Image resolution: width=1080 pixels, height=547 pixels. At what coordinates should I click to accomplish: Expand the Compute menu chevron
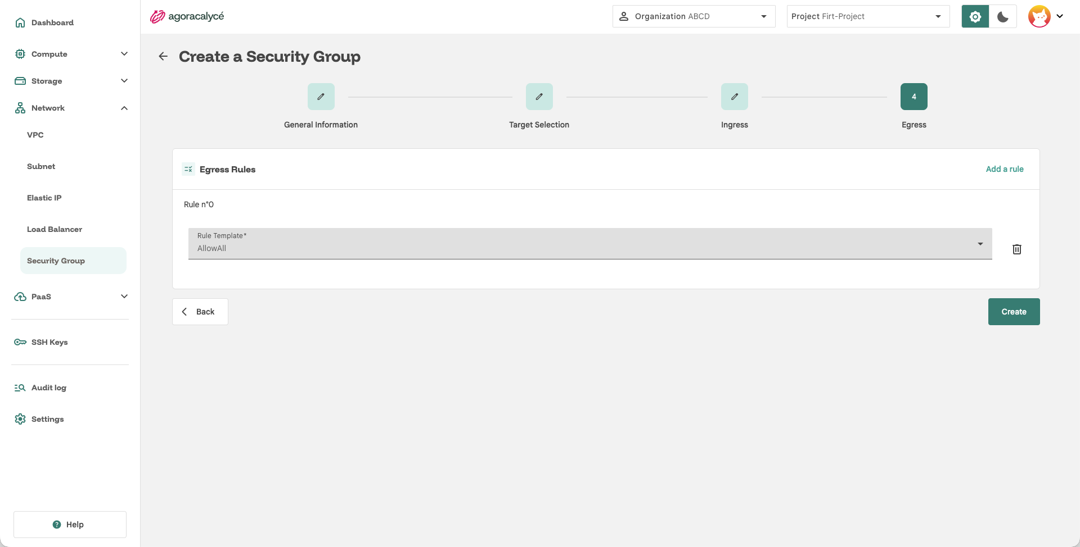pyautogui.click(x=124, y=54)
